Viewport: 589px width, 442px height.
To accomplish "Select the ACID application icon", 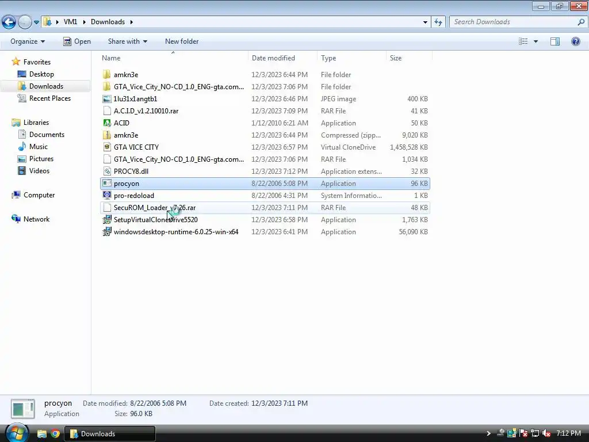I will click(x=107, y=123).
